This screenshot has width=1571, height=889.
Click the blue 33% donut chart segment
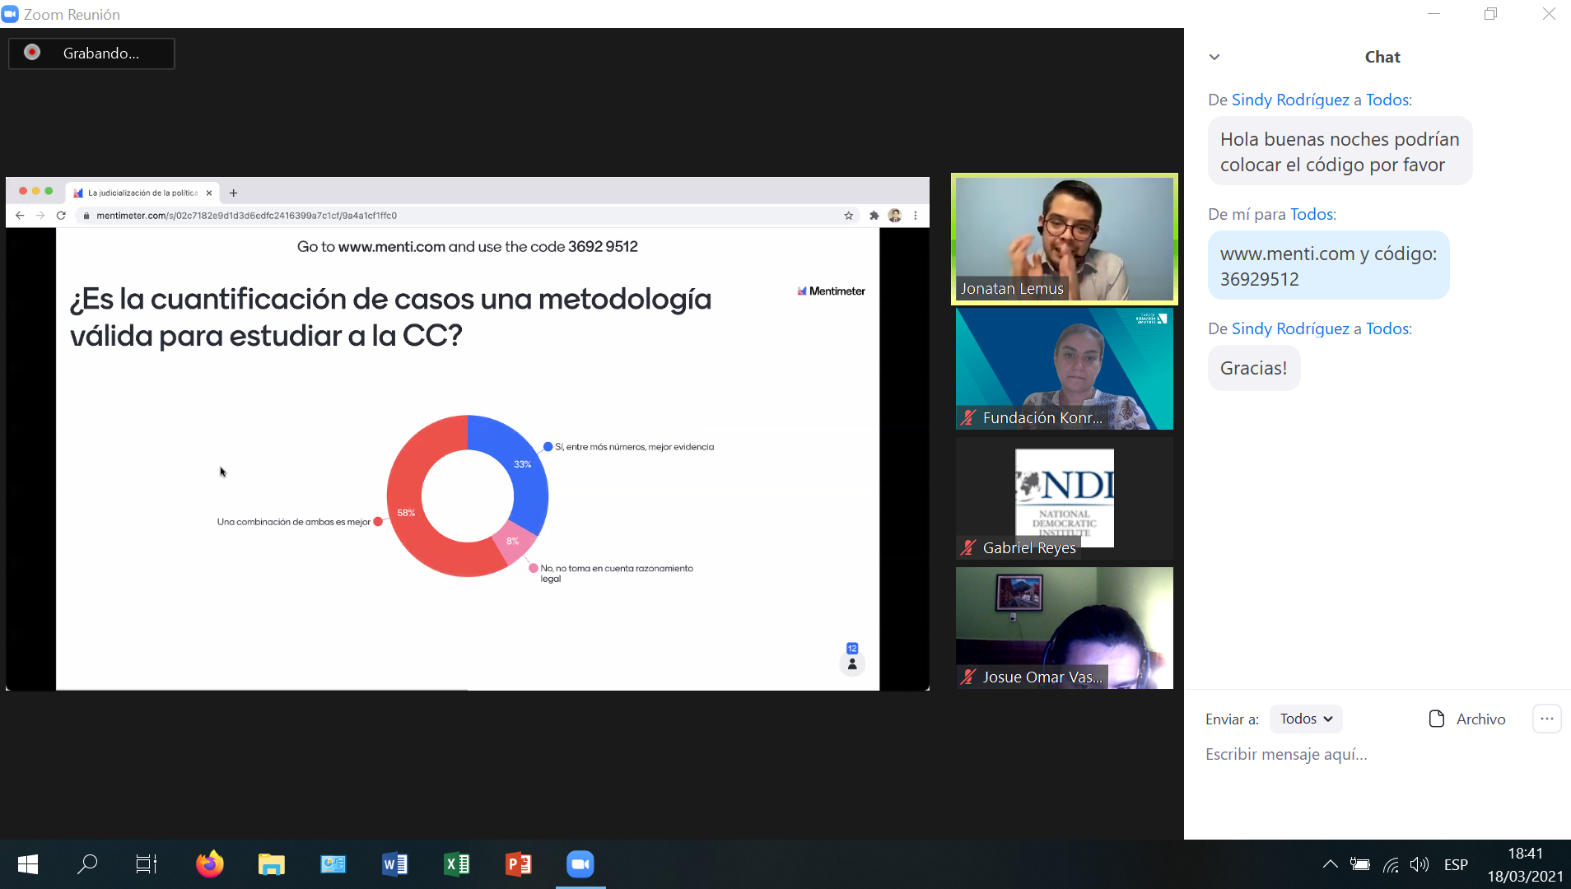(x=525, y=477)
